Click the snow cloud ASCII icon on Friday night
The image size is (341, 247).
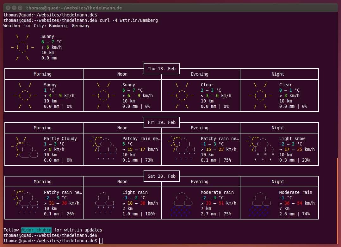pyautogui.click(x=260, y=149)
